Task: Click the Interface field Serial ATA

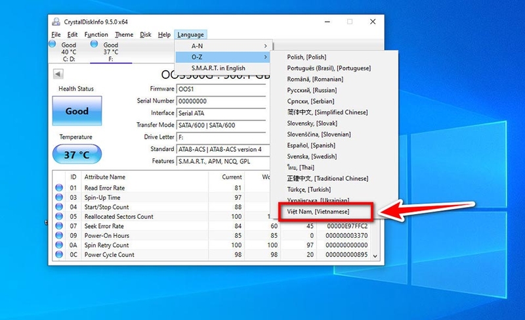Action: pyautogui.click(x=221, y=113)
